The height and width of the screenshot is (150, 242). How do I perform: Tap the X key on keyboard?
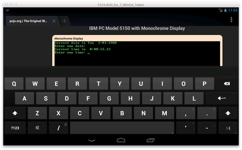[58, 113]
